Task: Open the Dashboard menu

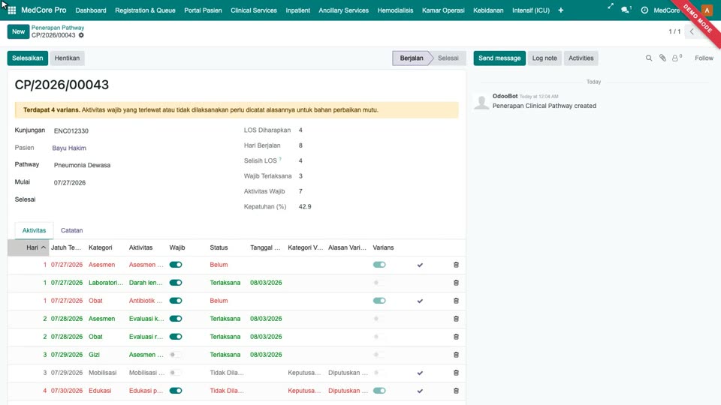Action: click(x=91, y=10)
